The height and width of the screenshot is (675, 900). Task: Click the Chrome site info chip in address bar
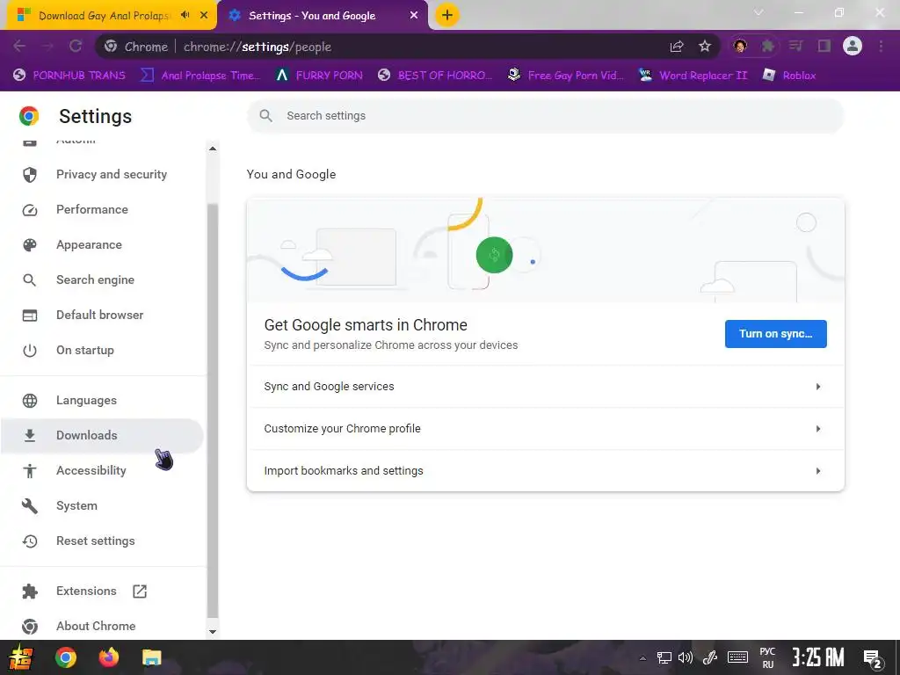point(137,47)
